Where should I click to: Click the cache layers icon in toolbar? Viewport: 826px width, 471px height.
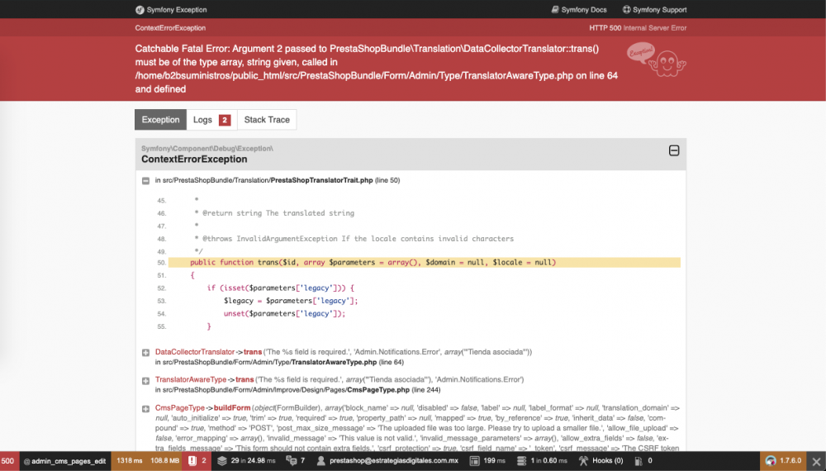pyautogui.click(x=222, y=460)
